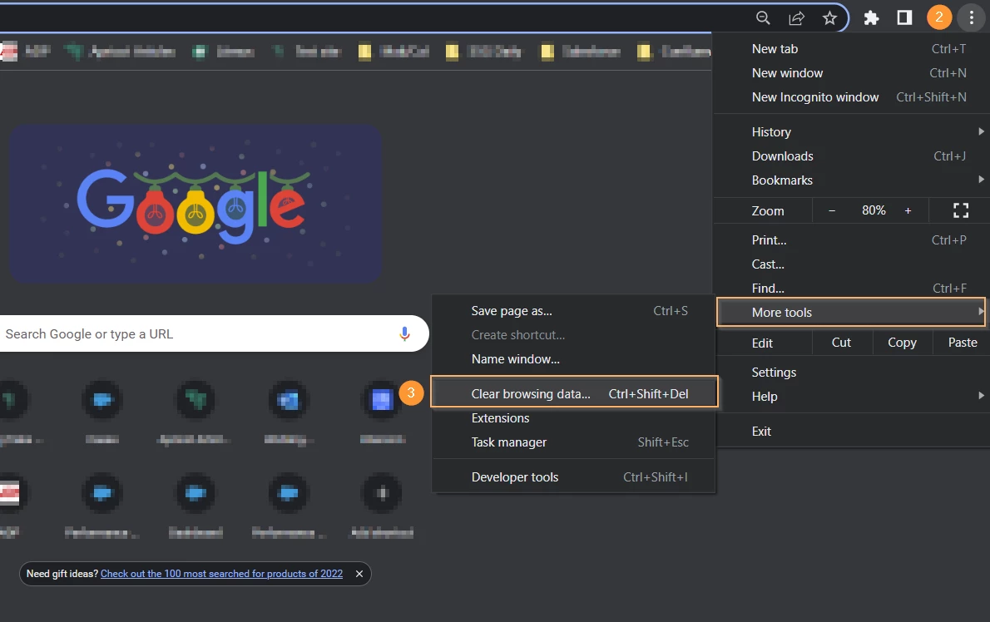Expand the History submenu
Screen dimensions: 990x622
pyautogui.click(x=851, y=132)
